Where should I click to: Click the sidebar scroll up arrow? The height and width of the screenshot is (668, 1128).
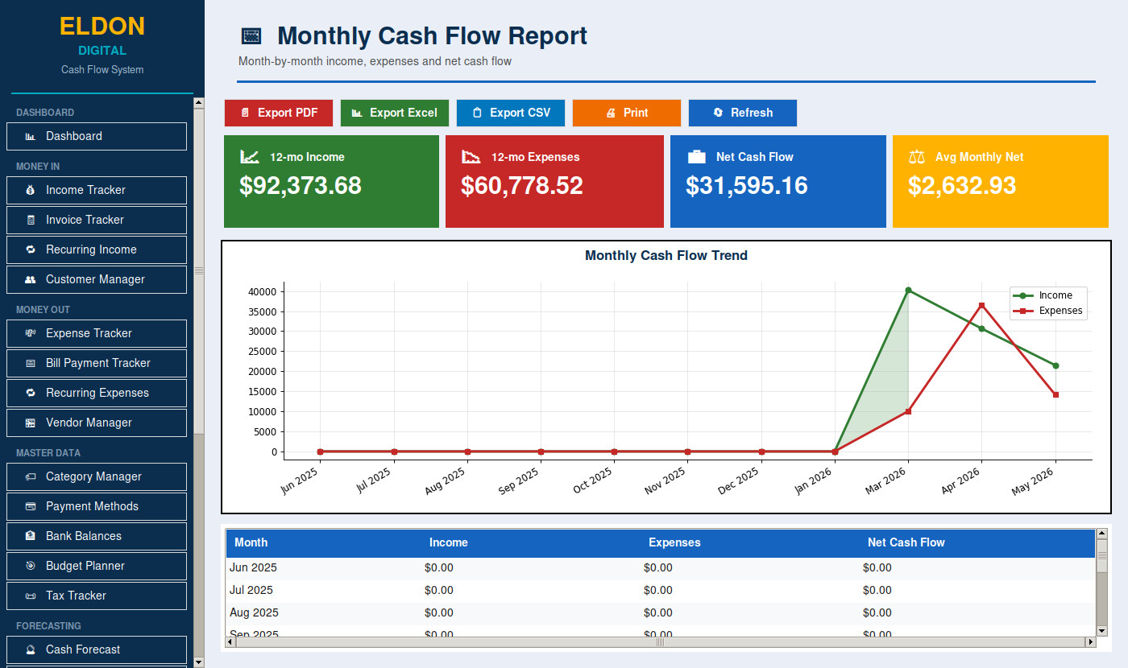click(199, 103)
